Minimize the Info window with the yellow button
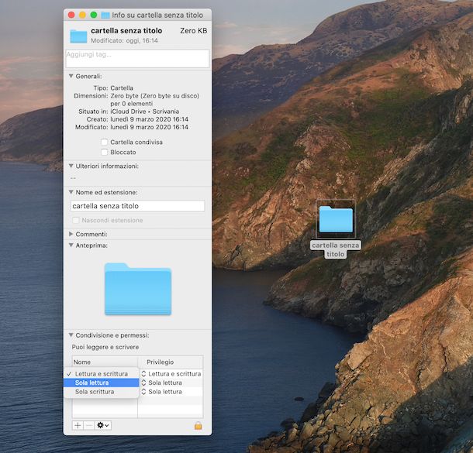The image size is (473, 453). tap(82, 15)
